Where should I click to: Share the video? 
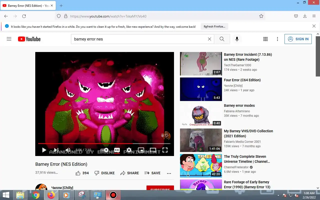(129, 173)
